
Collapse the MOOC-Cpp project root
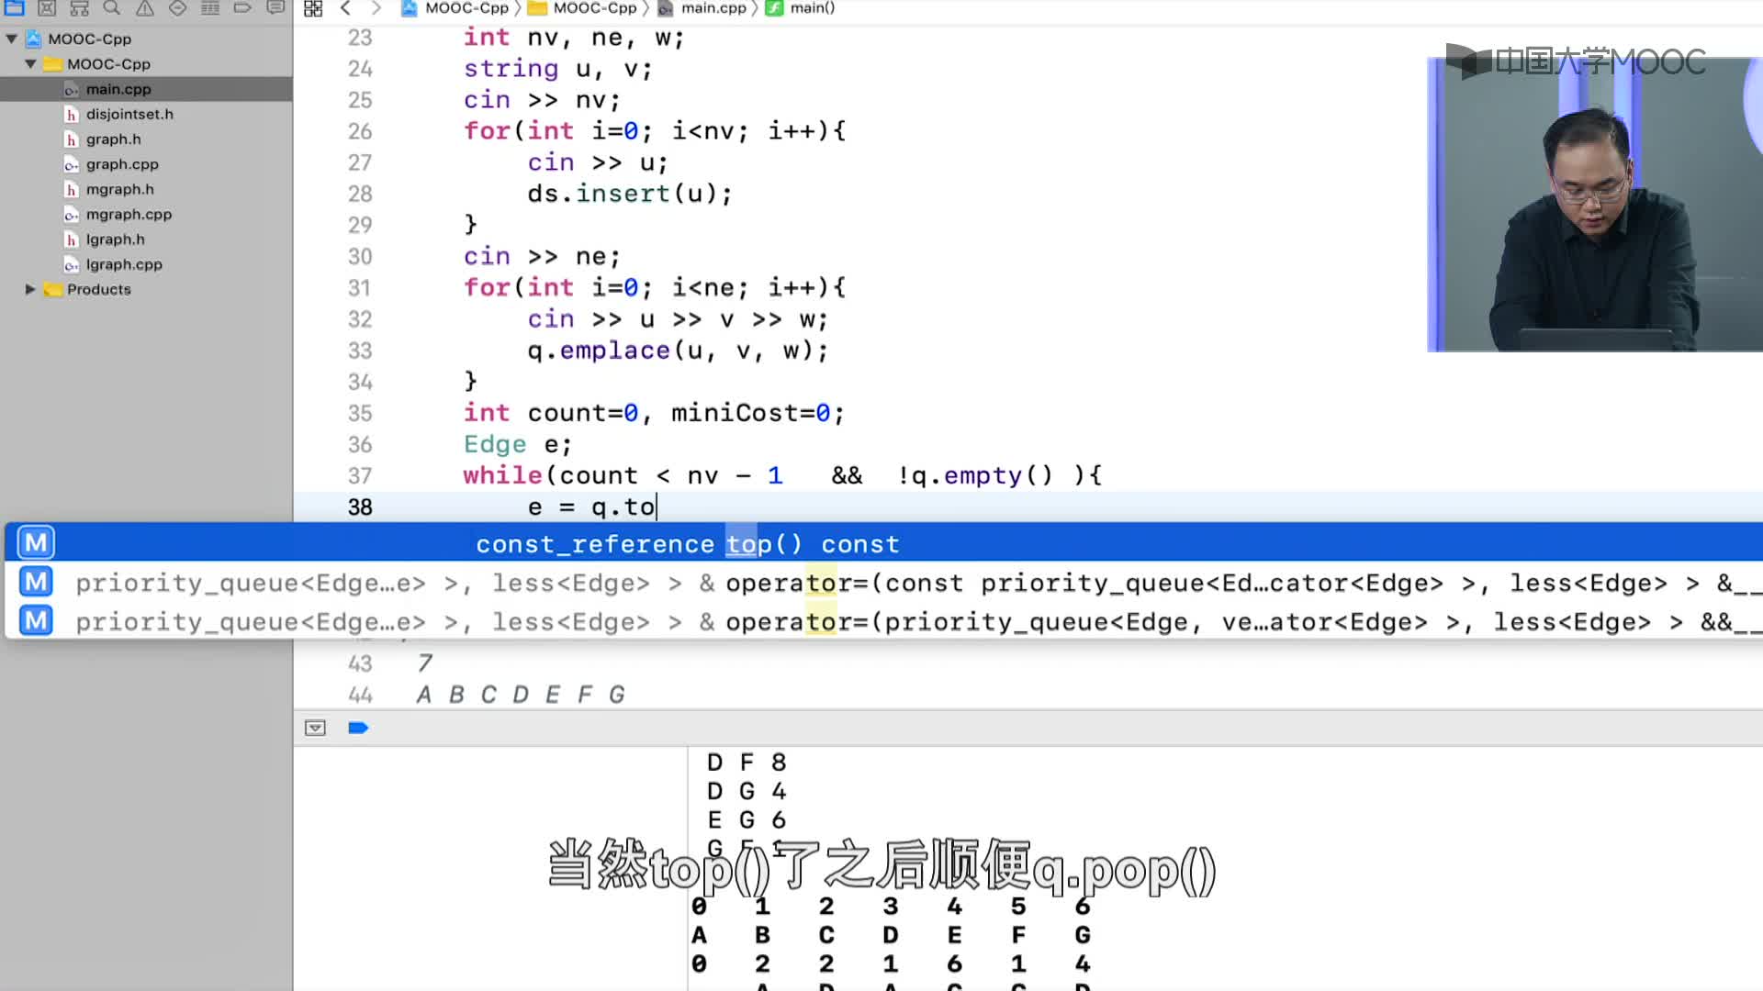pyautogui.click(x=12, y=39)
